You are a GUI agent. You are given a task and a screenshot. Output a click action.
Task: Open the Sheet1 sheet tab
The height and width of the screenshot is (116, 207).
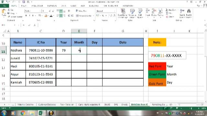point(124,104)
